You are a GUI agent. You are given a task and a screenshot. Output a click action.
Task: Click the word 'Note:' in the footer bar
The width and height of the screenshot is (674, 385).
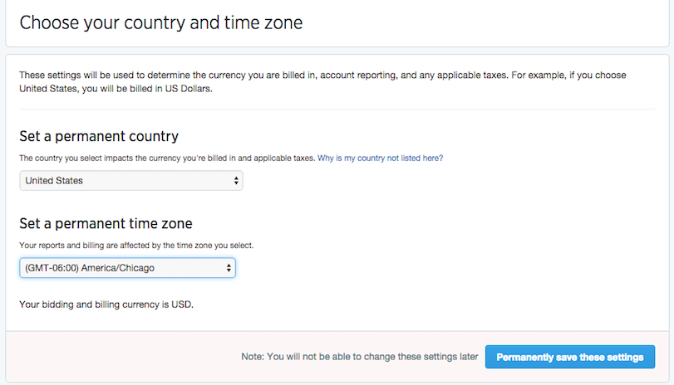tap(252, 357)
